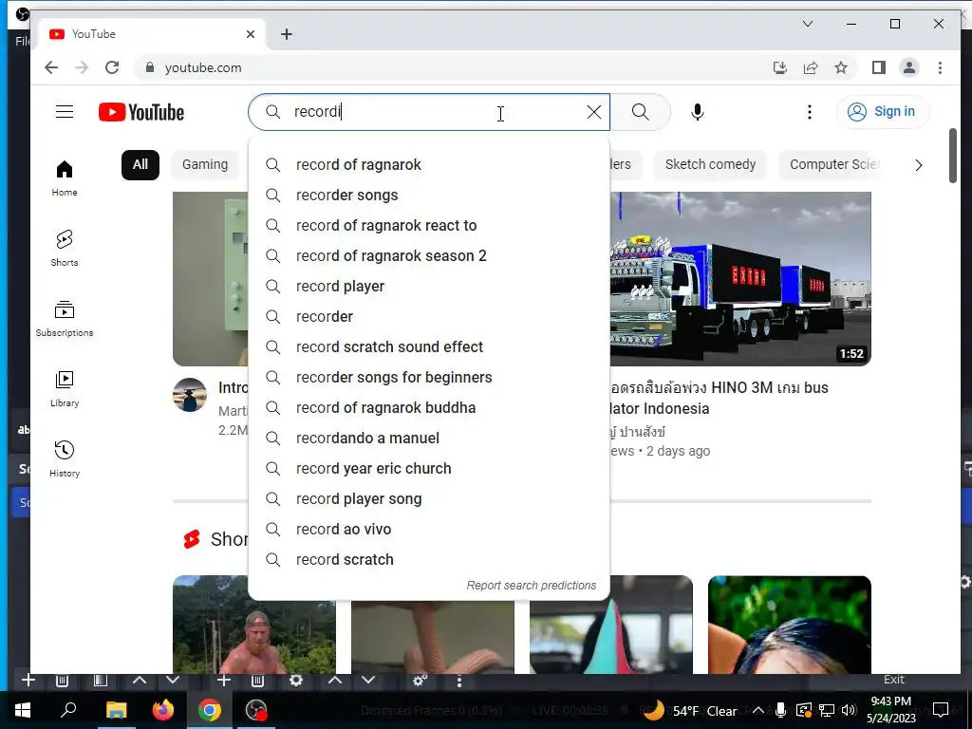Choose suggestion 'recorder songs for beginners'
Viewport: 972px width, 729px height.
click(x=429, y=377)
